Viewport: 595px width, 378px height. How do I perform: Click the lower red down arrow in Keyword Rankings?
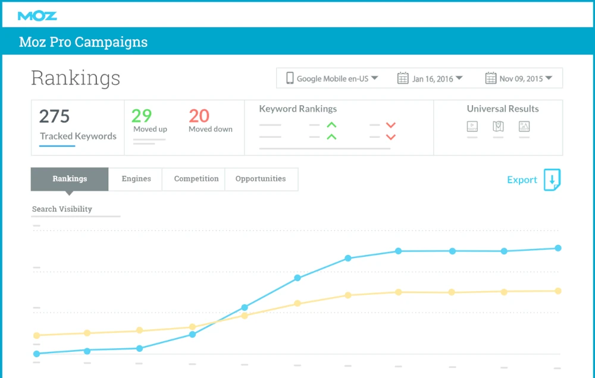pyautogui.click(x=391, y=137)
